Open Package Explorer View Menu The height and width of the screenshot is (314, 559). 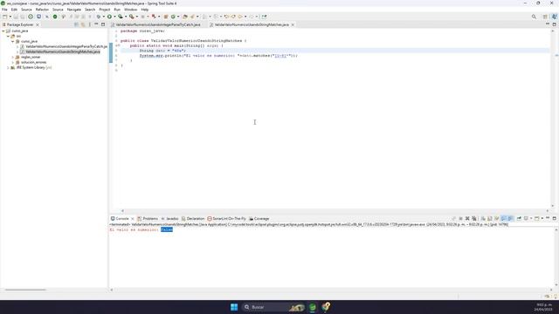pyautogui.click(x=89, y=24)
